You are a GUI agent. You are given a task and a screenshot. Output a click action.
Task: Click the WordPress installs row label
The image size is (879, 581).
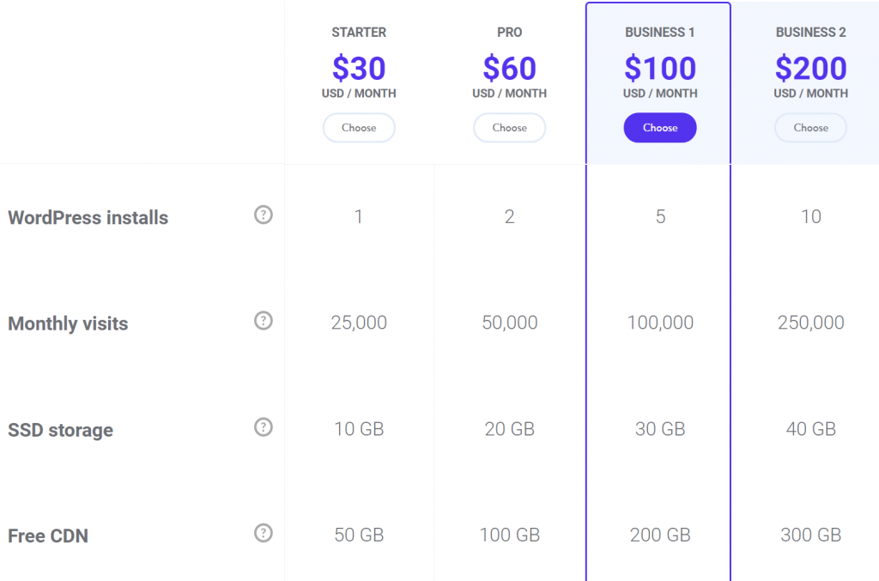pyautogui.click(x=88, y=217)
